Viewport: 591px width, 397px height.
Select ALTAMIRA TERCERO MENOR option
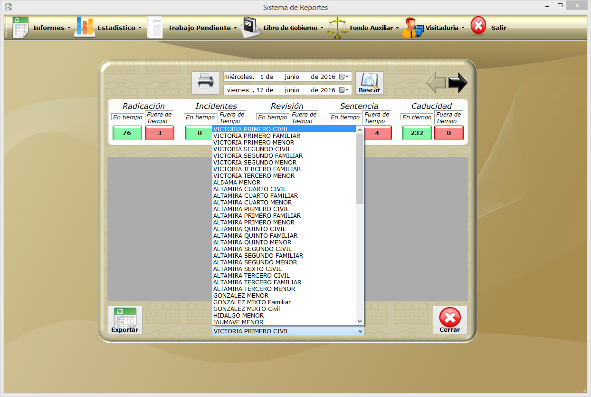(284, 289)
